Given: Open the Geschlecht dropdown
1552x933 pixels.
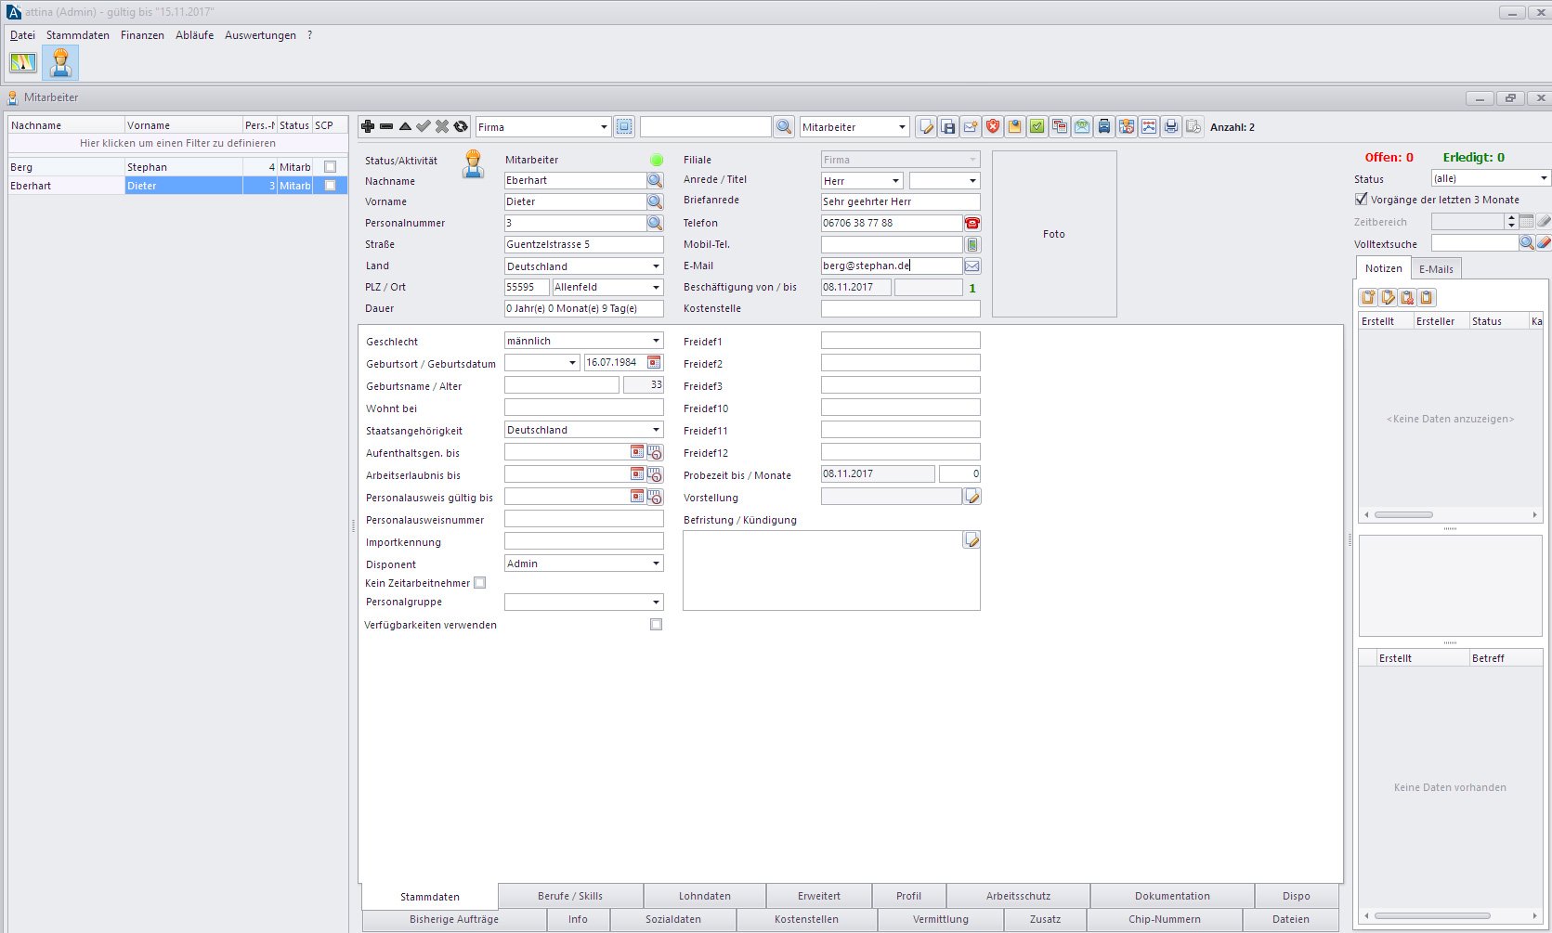Looking at the screenshot, I should coord(656,342).
